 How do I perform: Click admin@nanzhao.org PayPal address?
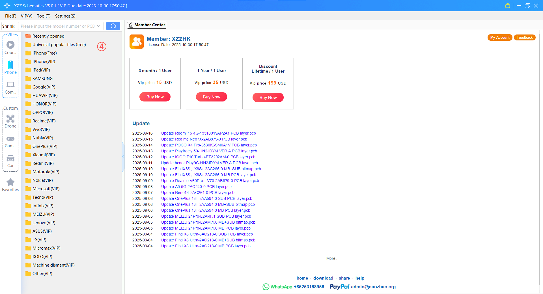373,287
